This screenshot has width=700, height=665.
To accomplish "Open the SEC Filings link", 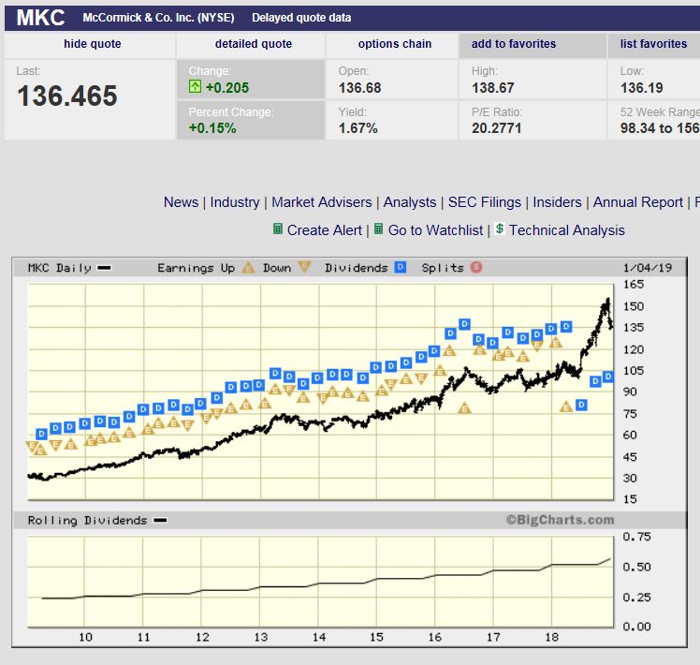I will pyautogui.click(x=485, y=202).
